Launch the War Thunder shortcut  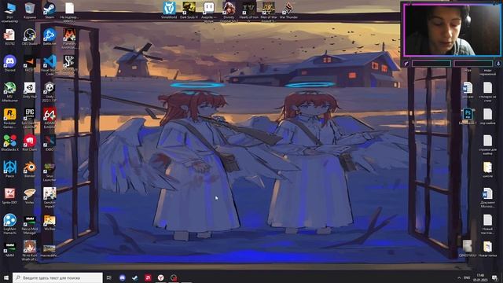[x=288, y=10]
